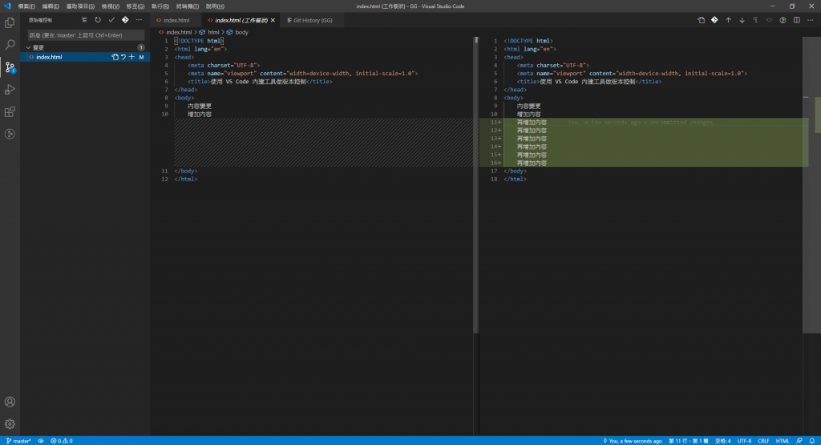
Task: Switch to the first index.html tab
Action: tap(176, 20)
